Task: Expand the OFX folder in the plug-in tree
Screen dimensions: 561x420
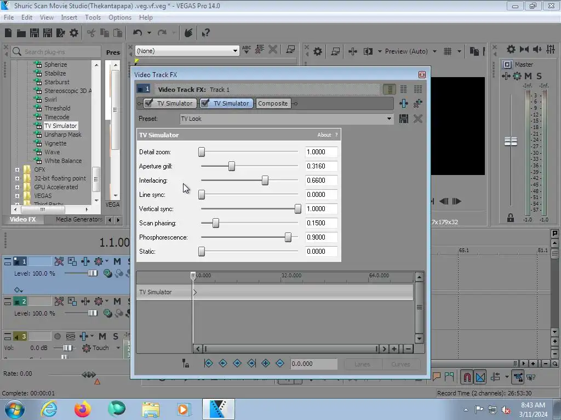Action: click(x=17, y=170)
